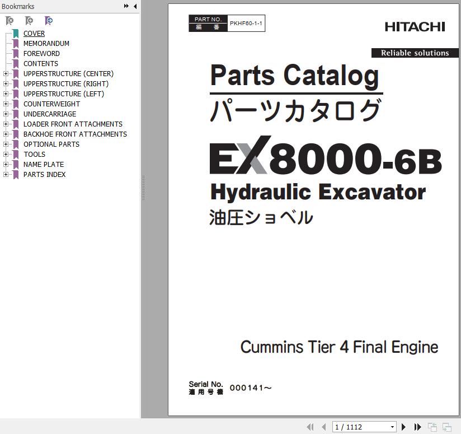
Task: Click the delete bookmark icon
Action: pos(10,21)
